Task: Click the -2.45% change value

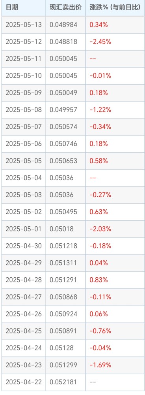Action: tap(100, 41)
